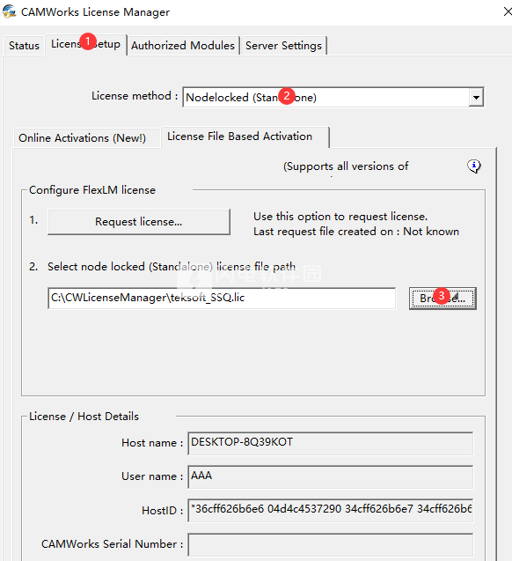Click the Host name field
This screenshot has height=561, width=512.
[331, 443]
